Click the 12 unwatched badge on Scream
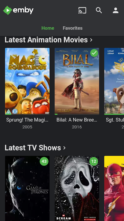The image size is (124, 221). [94, 161]
